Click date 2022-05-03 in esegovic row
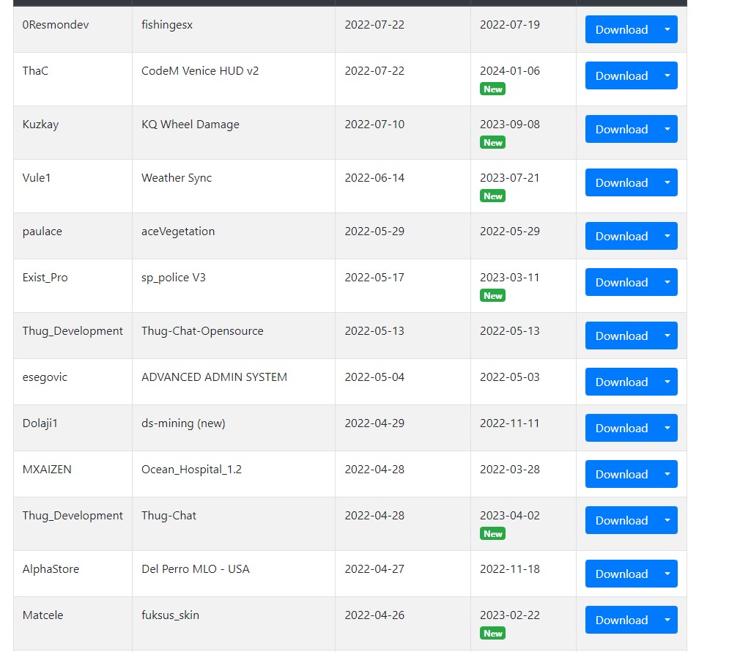 click(x=510, y=377)
